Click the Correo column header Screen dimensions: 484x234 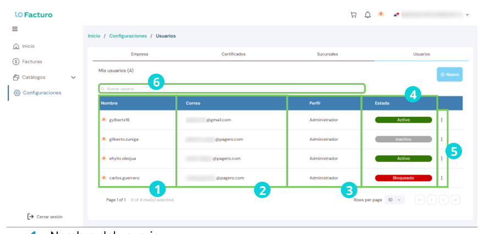(x=193, y=104)
